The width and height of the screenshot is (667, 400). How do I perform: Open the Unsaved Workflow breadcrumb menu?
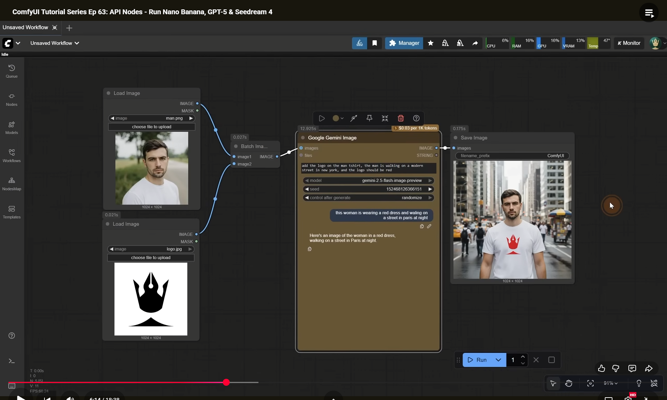coord(55,43)
